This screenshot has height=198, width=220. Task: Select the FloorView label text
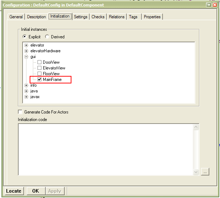(x=51, y=74)
